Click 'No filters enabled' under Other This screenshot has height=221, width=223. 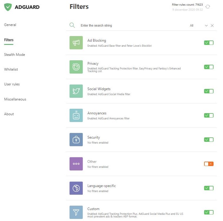point(98,167)
